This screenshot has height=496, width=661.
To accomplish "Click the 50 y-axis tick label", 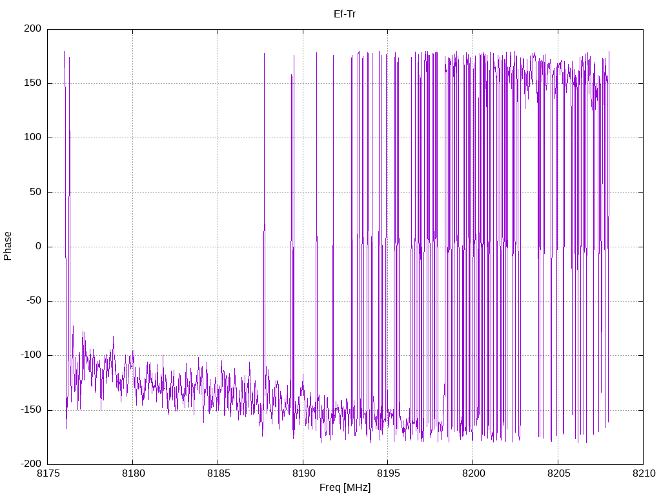I will [x=36, y=192].
